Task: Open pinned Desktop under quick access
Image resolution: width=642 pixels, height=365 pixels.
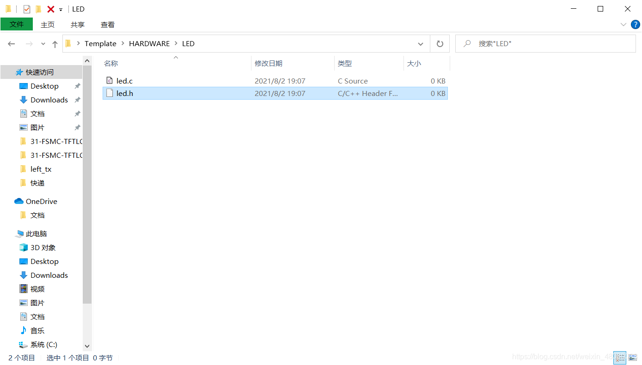Action: (x=44, y=86)
